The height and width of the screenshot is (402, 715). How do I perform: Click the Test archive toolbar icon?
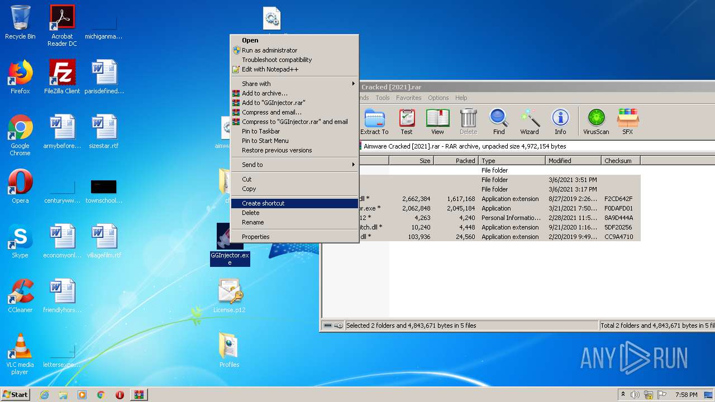click(x=407, y=122)
